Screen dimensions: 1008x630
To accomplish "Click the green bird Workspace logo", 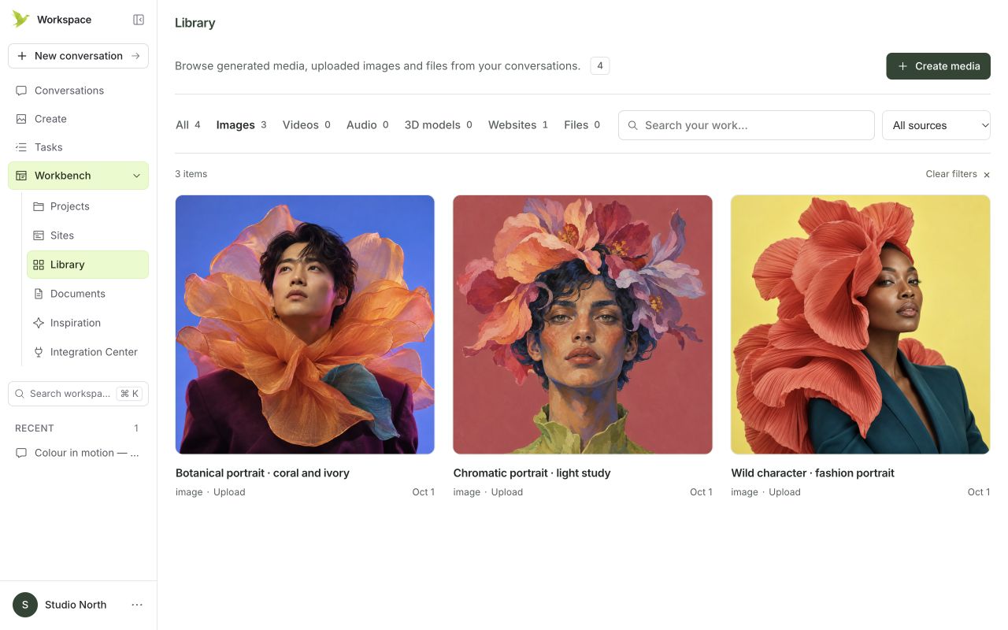I will pos(20,19).
